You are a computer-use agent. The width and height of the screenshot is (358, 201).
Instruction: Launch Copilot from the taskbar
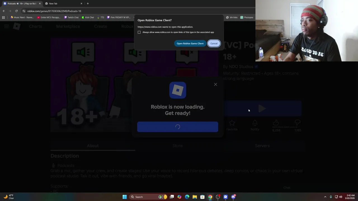click(x=179, y=197)
